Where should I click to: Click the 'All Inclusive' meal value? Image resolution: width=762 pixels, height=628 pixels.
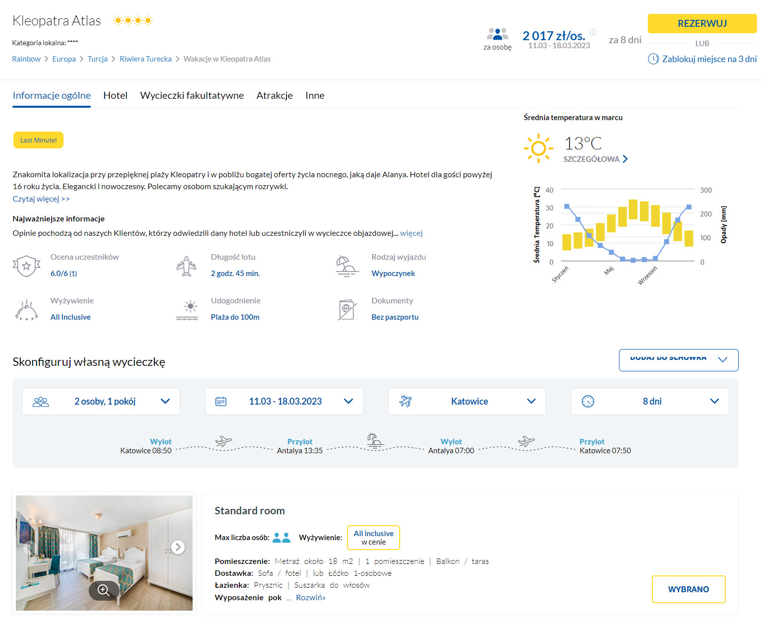70,317
